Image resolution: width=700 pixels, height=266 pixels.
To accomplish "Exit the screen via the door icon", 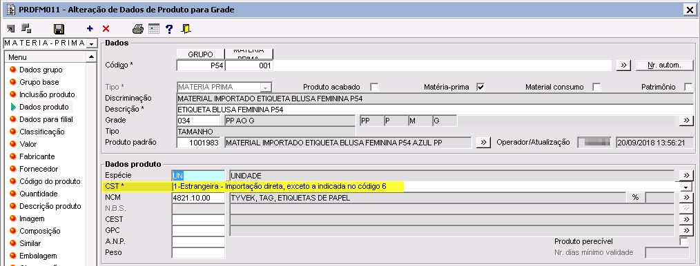I will click(x=186, y=29).
